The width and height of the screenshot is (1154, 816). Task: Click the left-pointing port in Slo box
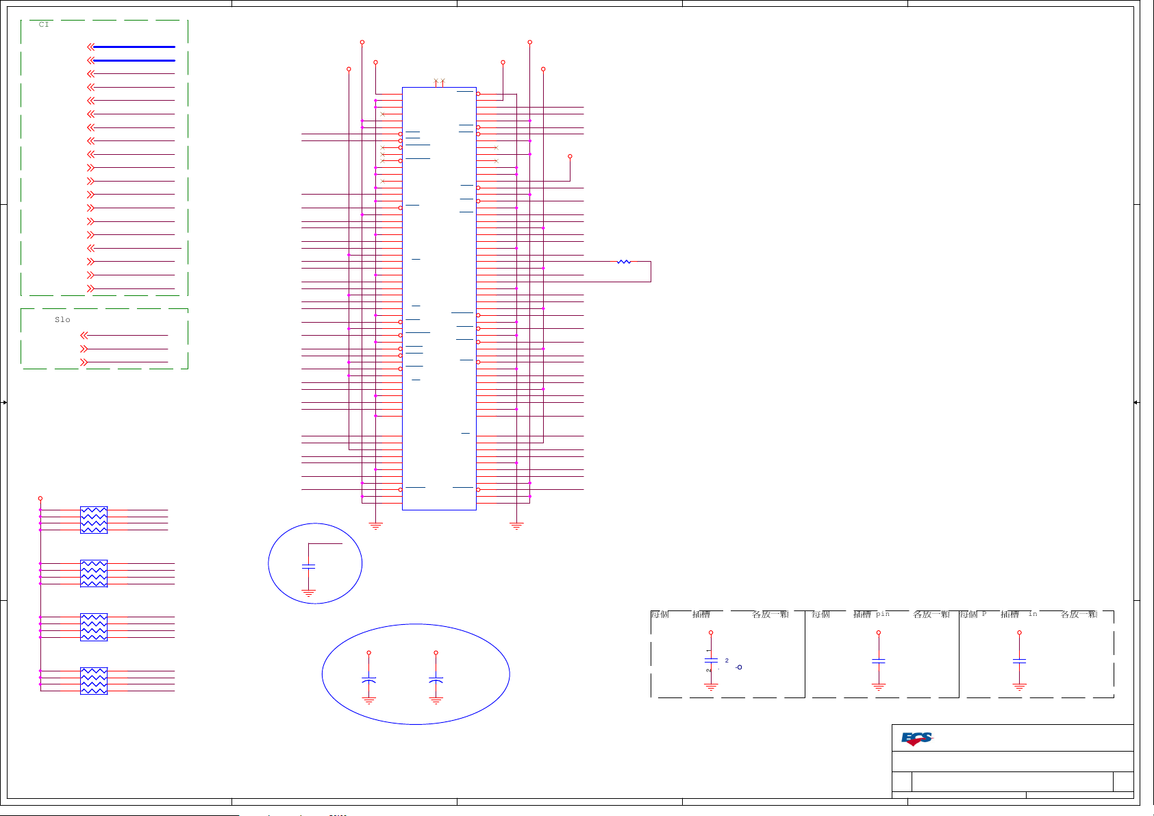pyautogui.click(x=84, y=335)
